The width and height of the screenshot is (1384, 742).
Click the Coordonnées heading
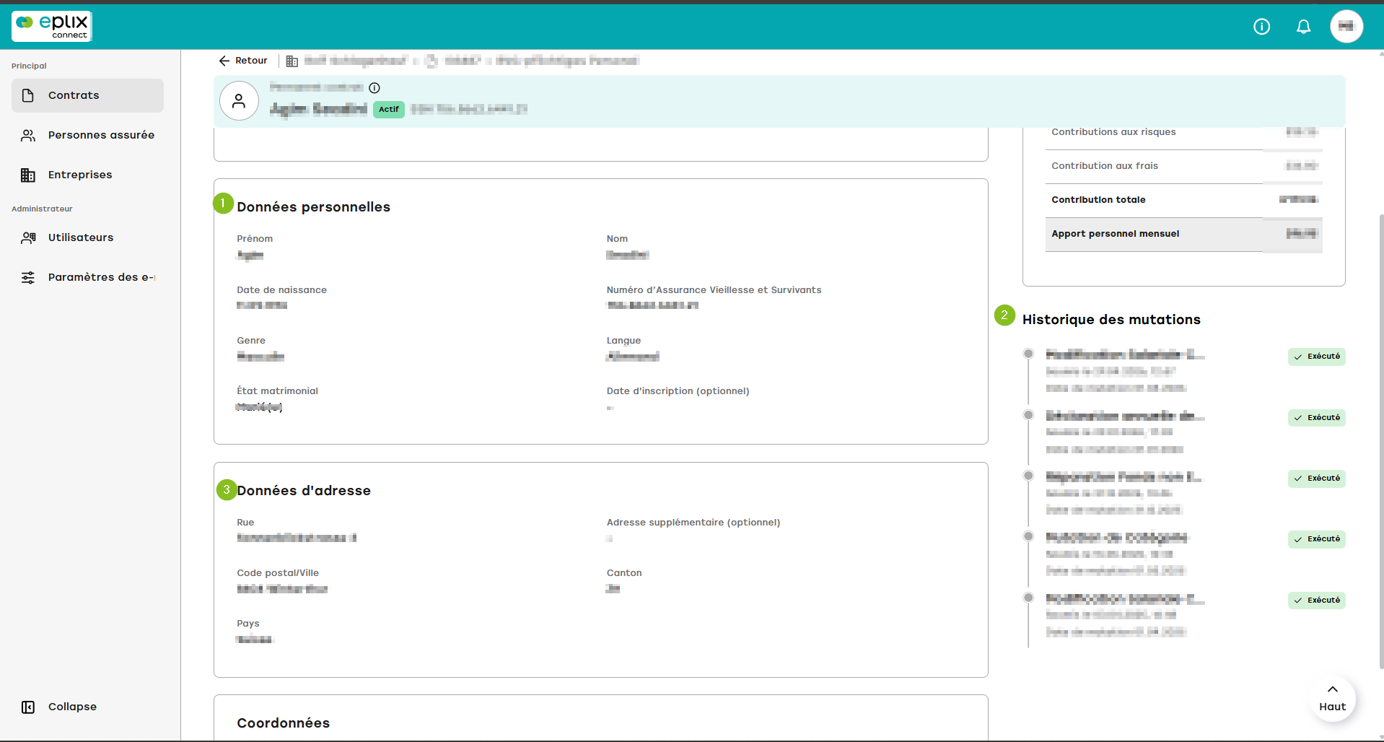[283, 723]
